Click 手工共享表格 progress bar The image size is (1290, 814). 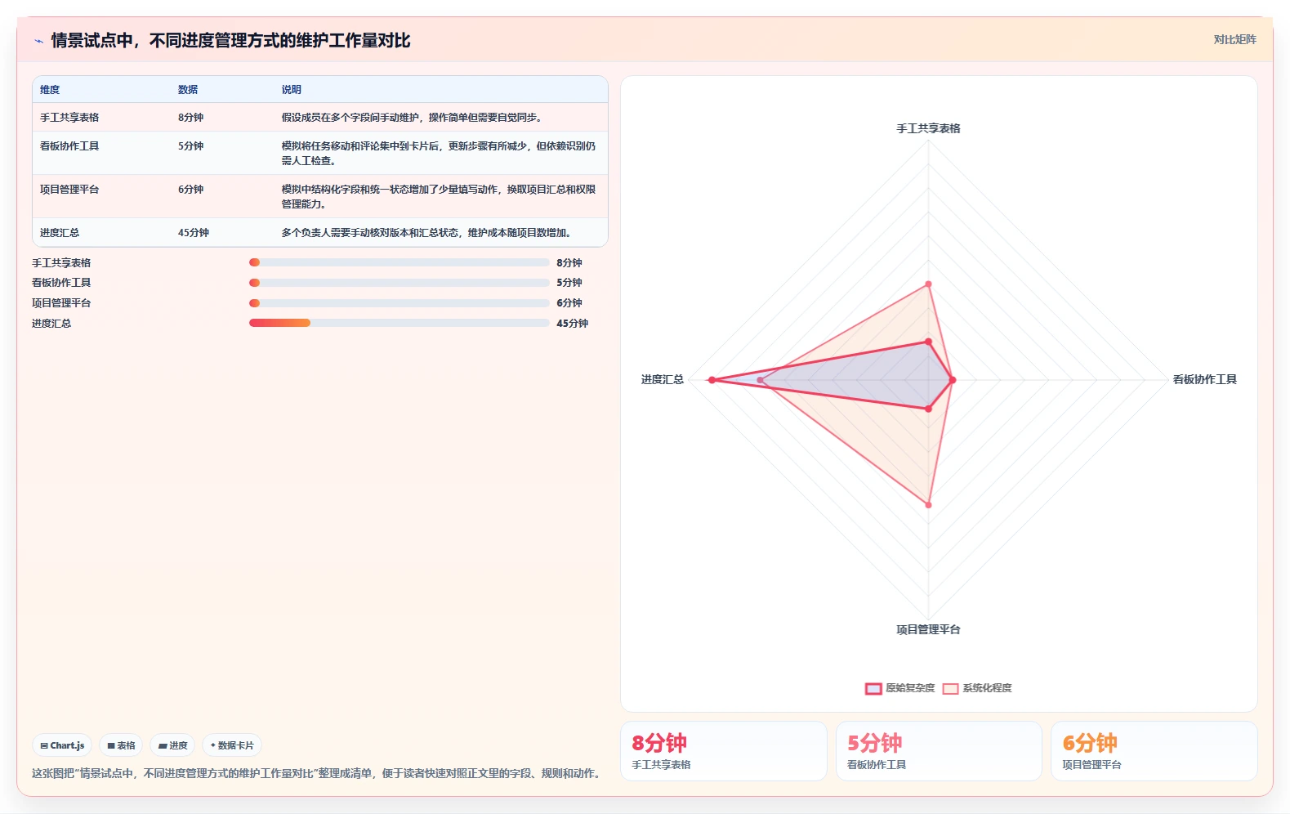pos(399,262)
